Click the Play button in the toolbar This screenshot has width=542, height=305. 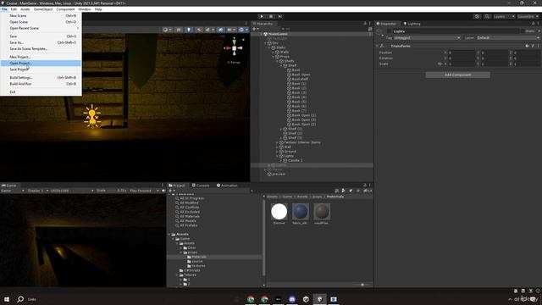pyautogui.click(x=262, y=16)
